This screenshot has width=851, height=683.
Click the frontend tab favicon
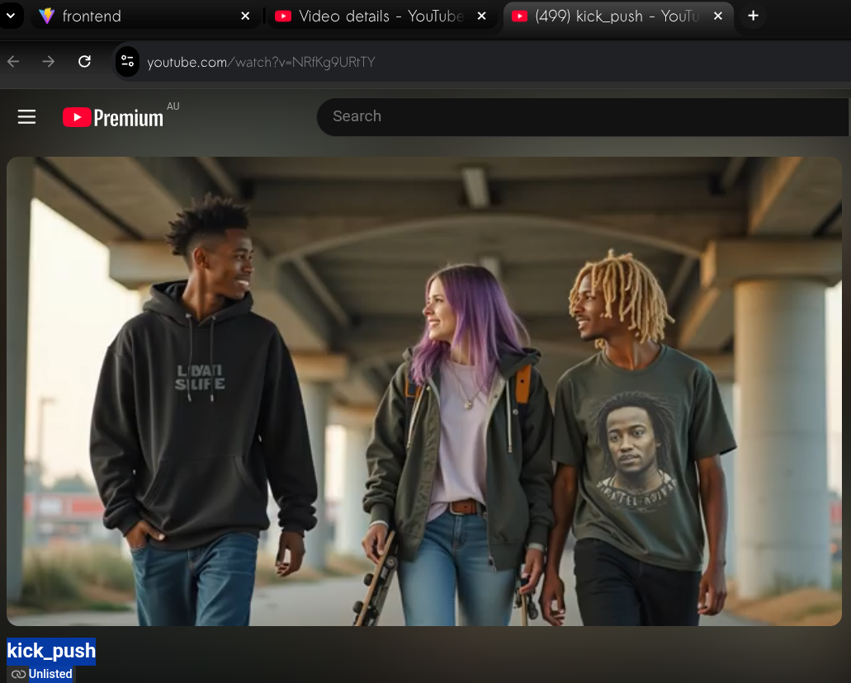click(47, 16)
